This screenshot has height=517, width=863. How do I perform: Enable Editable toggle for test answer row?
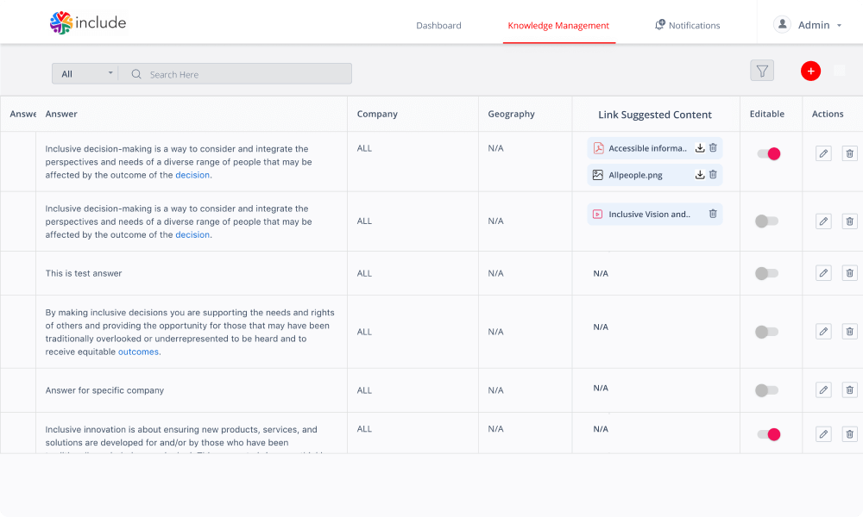point(766,273)
